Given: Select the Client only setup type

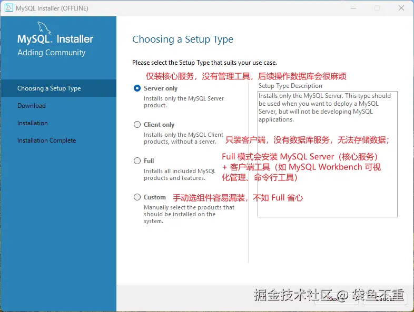Looking at the screenshot, I should click(137, 125).
